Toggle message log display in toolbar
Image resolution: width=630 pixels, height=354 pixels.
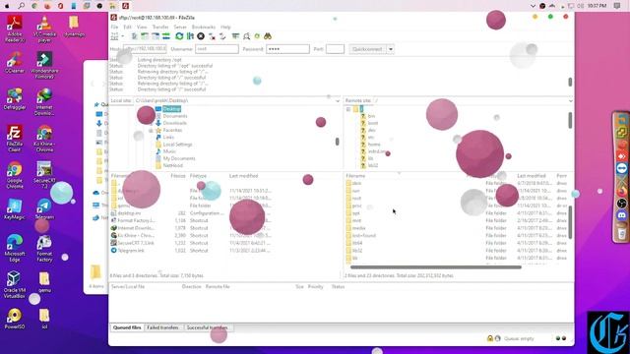[135, 36]
